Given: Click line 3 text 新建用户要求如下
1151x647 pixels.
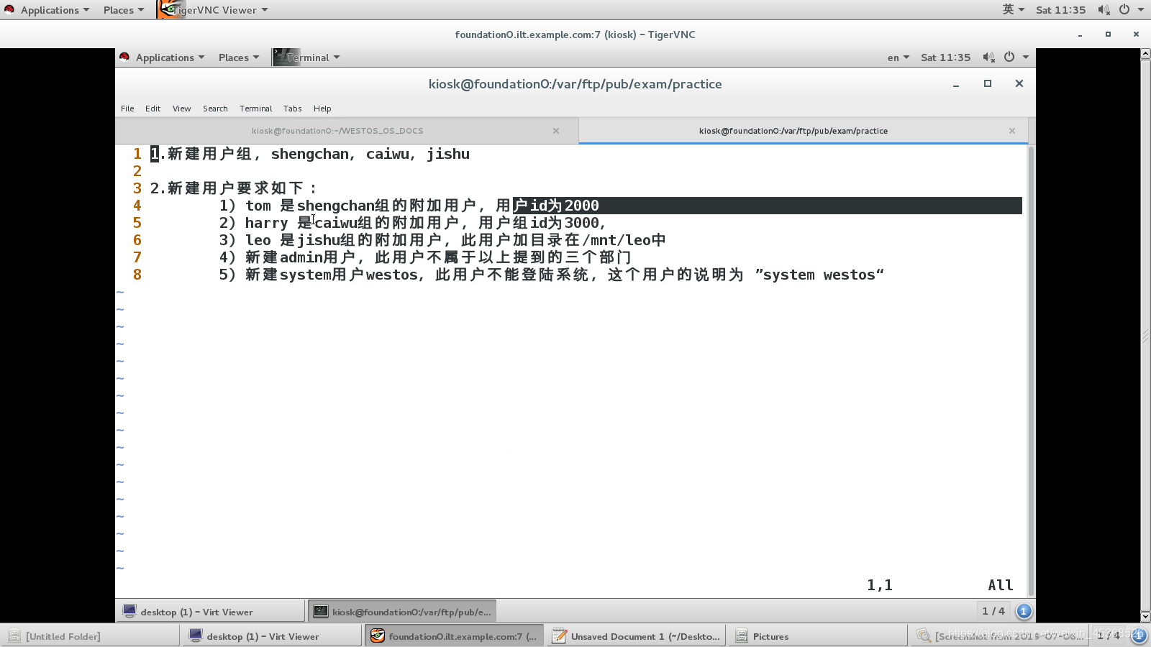Looking at the screenshot, I should [236, 188].
